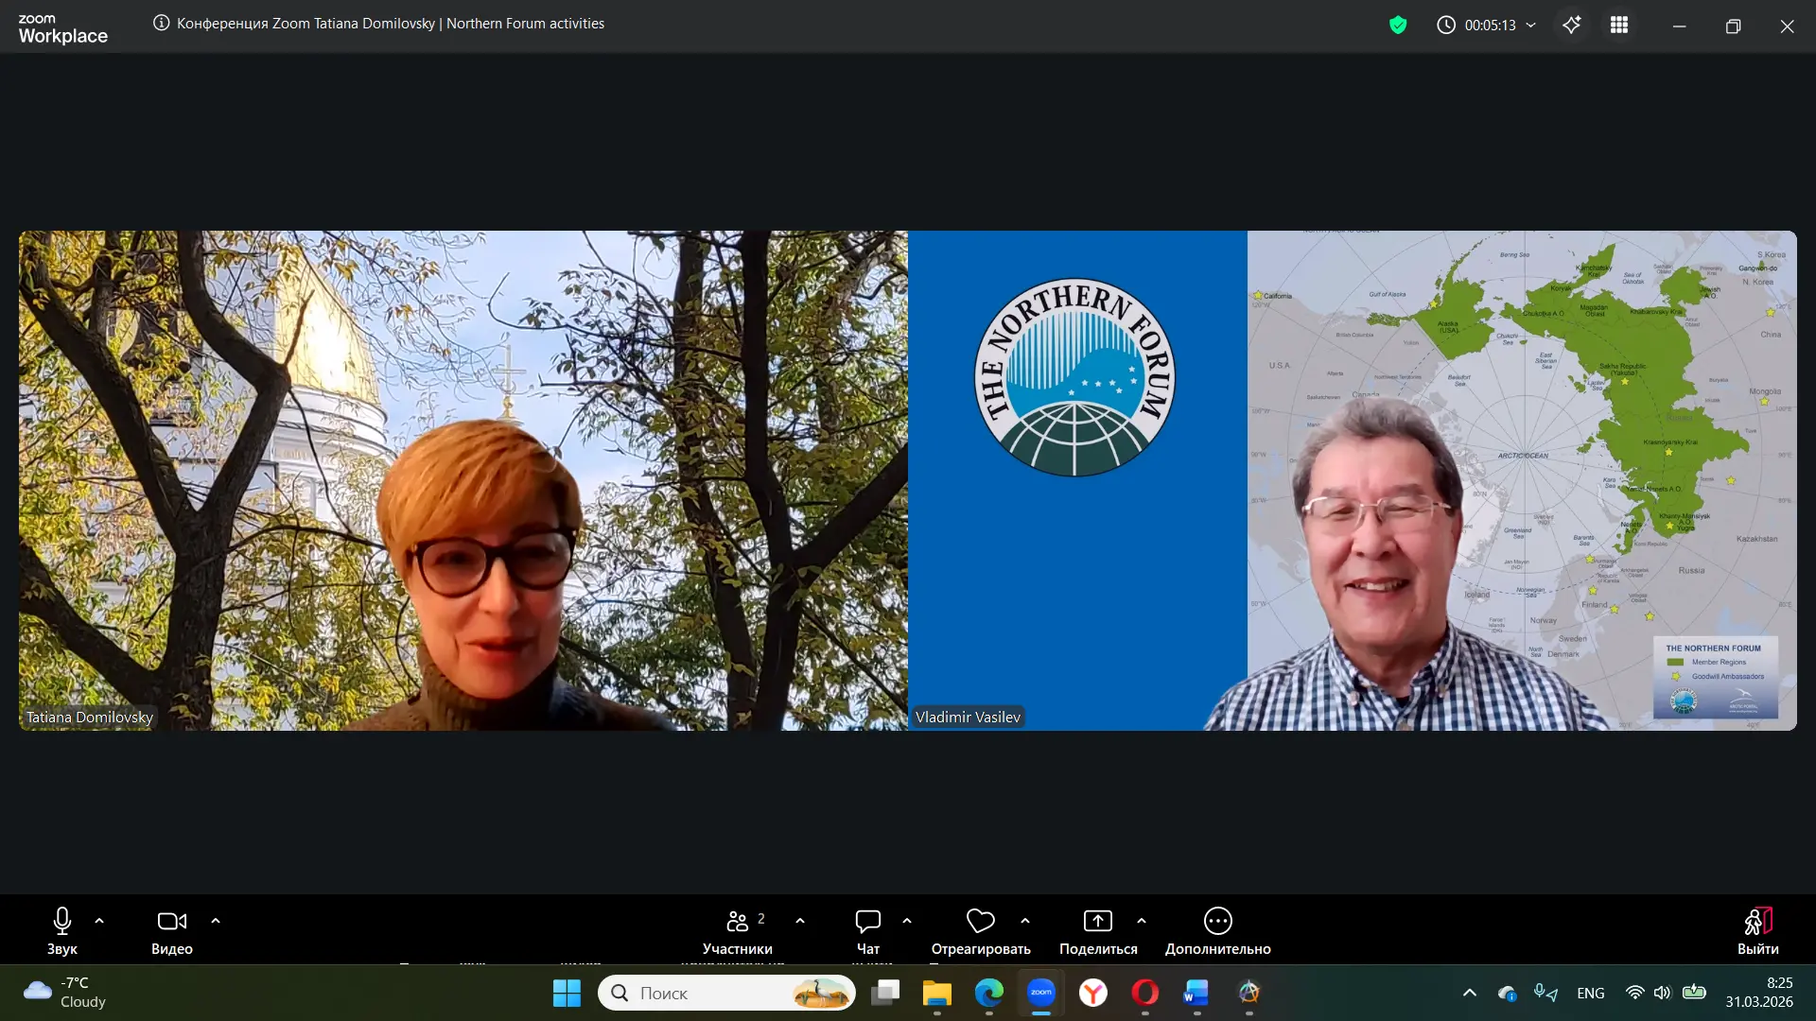This screenshot has width=1816, height=1021.
Task: Show meeting info icon beside title
Action: (162, 24)
